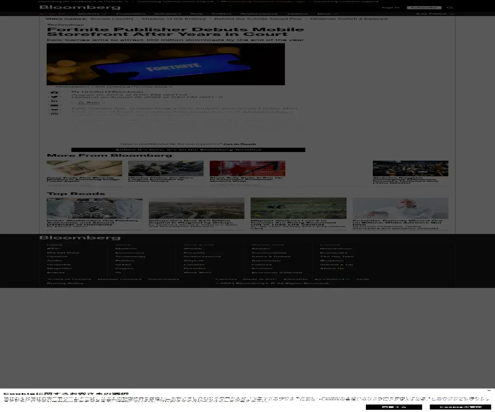The width and height of the screenshot is (495, 412).
Task: Share article via LinkedIn icon
Action: [x=54, y=101]
